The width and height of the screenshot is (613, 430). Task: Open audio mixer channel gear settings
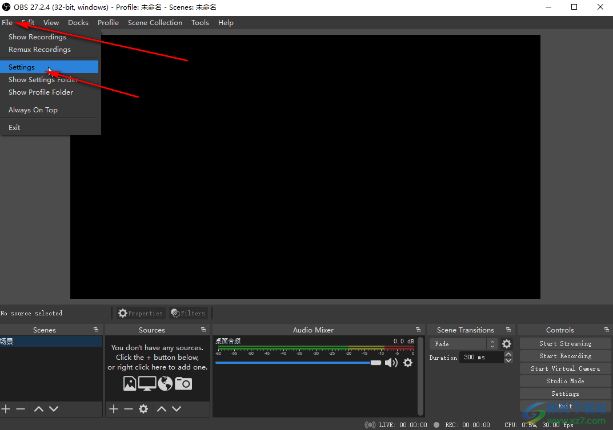408,363
